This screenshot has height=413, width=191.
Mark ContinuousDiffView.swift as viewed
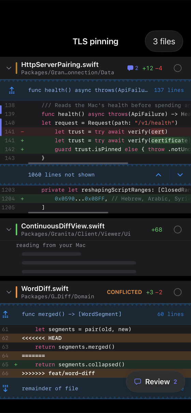pyautogui.click(x=178, y=230)
